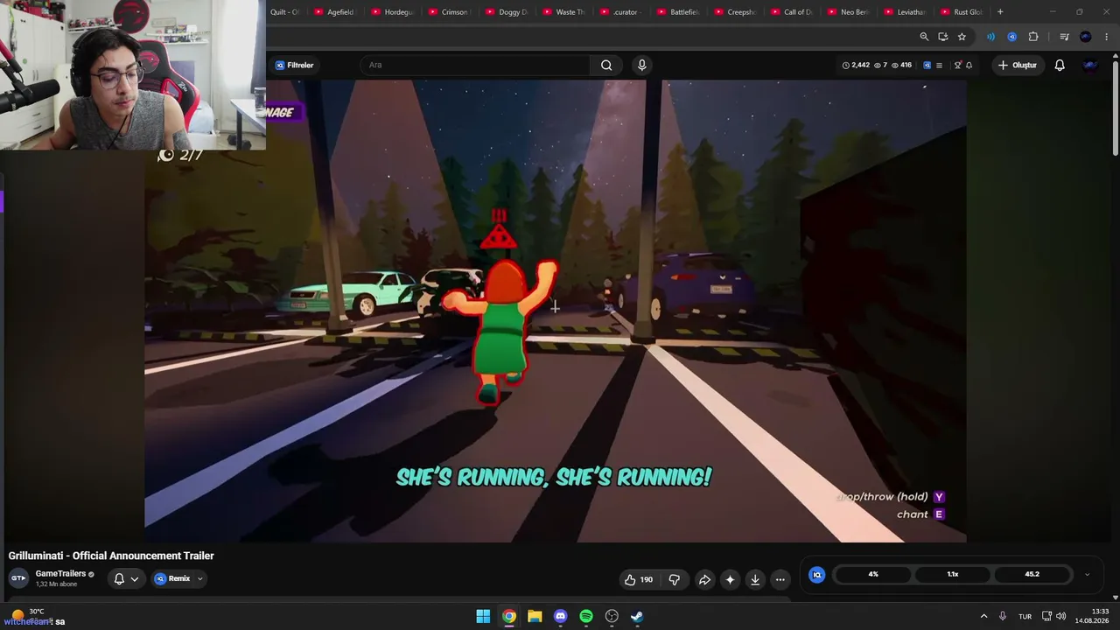
Task: Switch to the Crimson browser tab
Action: click(448, 12)
